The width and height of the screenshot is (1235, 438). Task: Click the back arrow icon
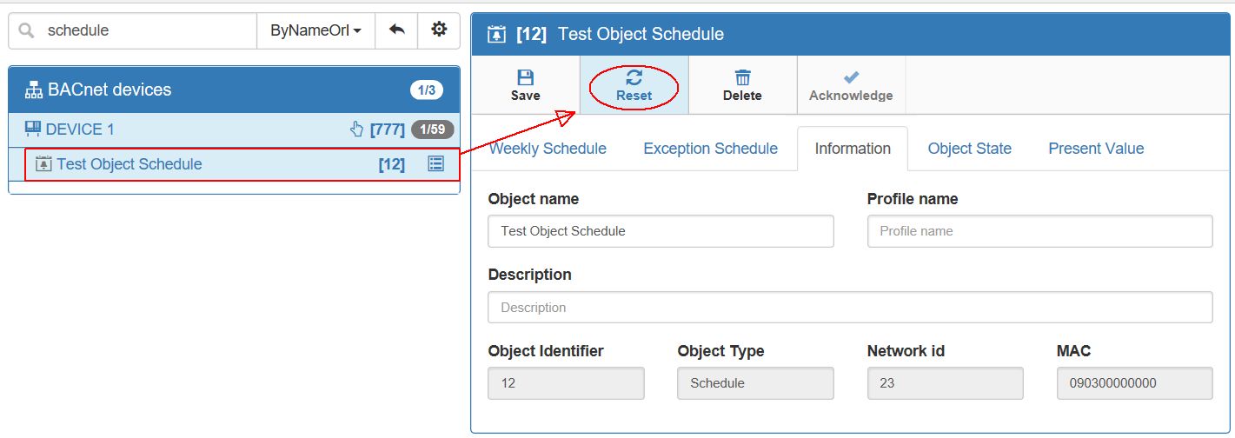point(396,30)
